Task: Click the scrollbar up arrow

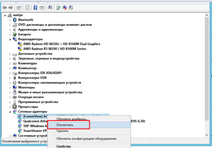Action: [x=207, y=15]
